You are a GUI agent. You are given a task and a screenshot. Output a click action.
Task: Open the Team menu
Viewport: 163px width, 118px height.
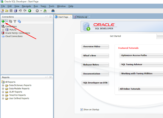click(43, 6)
